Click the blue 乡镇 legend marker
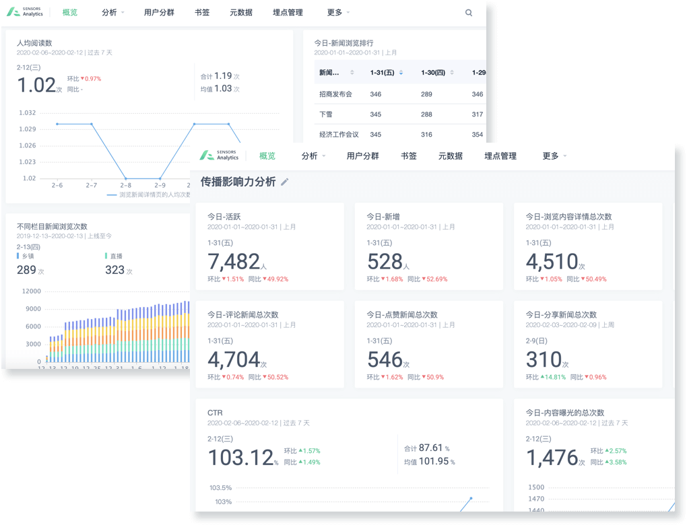This screenshot has height=525, width=687. click(x=18, y=256)
